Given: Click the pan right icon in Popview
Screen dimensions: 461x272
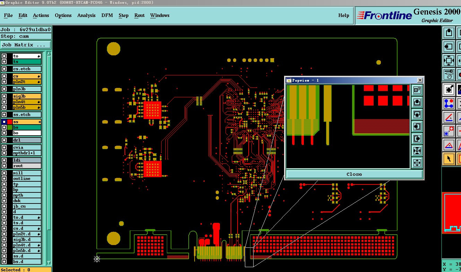Looking at the screenshot, I should [417, 138].
